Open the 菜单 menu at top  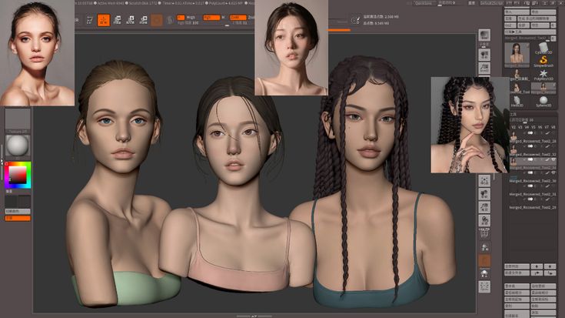click(x=472, y=3)
